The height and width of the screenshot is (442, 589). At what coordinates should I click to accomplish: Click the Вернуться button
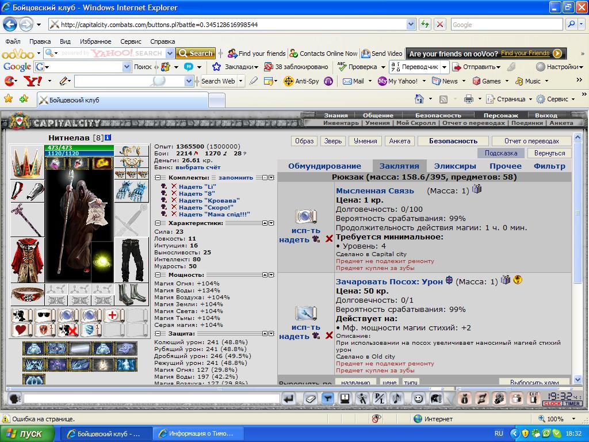pyautogui.click(x=549, y=153)
